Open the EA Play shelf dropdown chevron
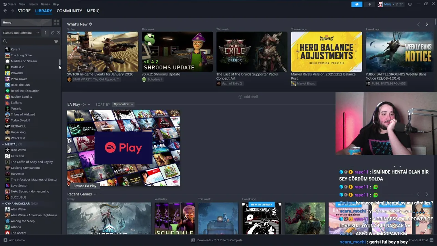 (89, 105)
